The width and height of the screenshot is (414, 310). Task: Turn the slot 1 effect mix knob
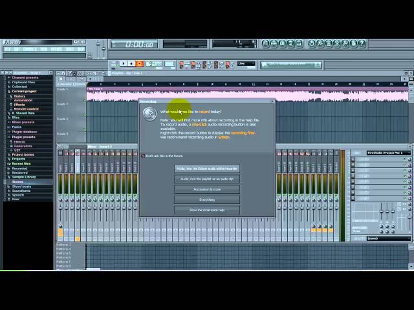point(409,160)
